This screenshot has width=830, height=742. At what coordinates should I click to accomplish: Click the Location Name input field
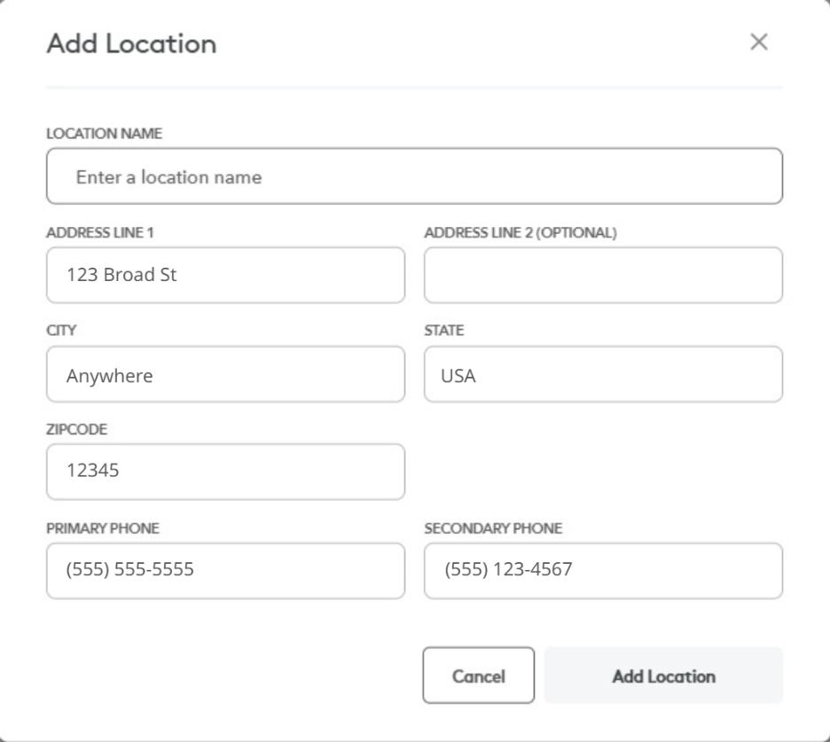coord(414,176)
